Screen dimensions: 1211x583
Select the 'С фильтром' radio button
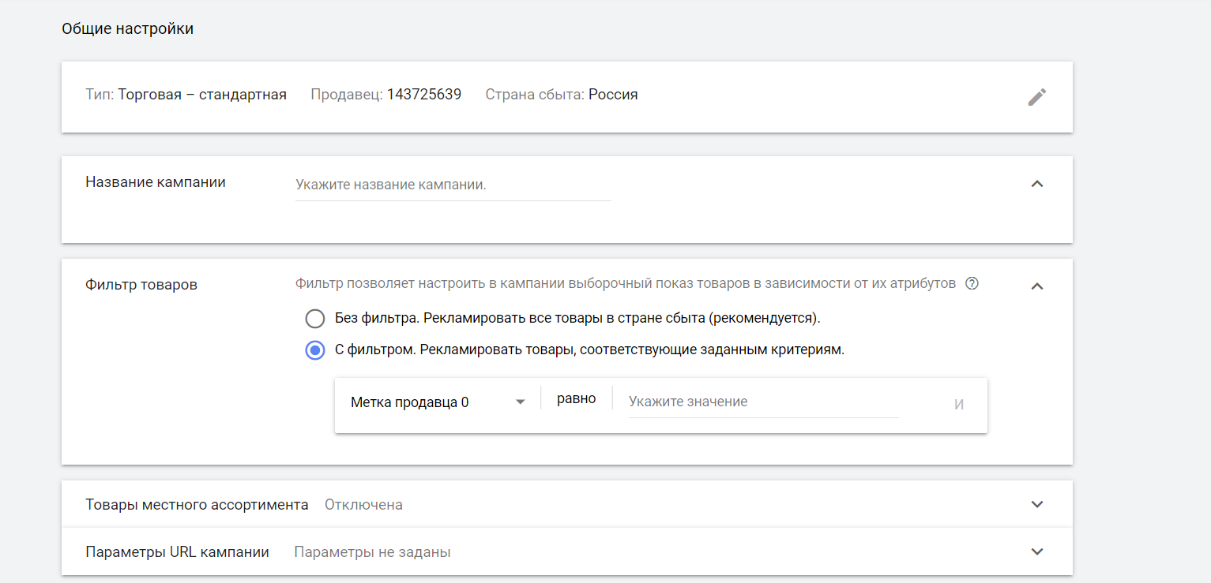[315, 350]
